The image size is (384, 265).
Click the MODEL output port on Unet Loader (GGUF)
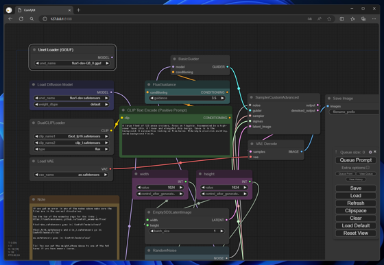(x=112, y=58)
